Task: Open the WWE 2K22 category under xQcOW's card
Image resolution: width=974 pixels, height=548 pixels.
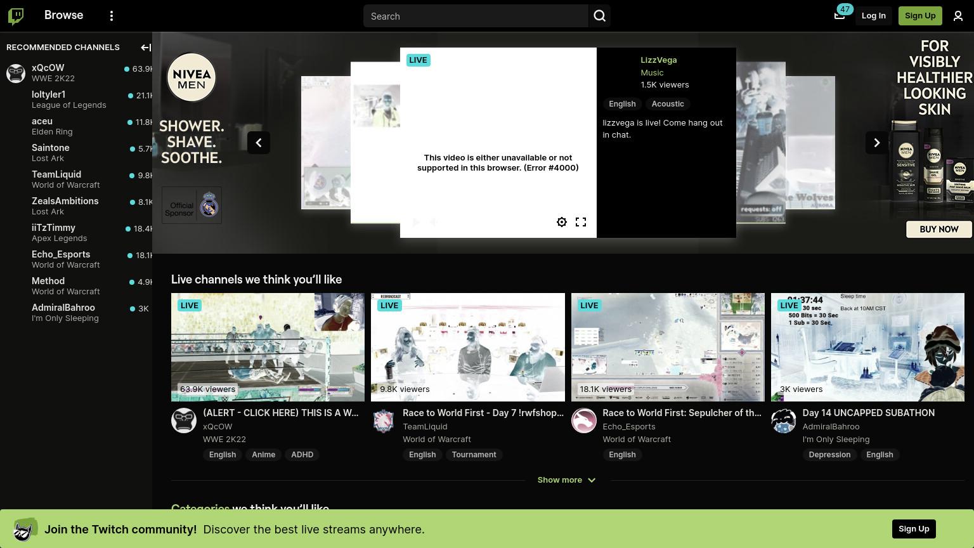Action: pos(224,439)
